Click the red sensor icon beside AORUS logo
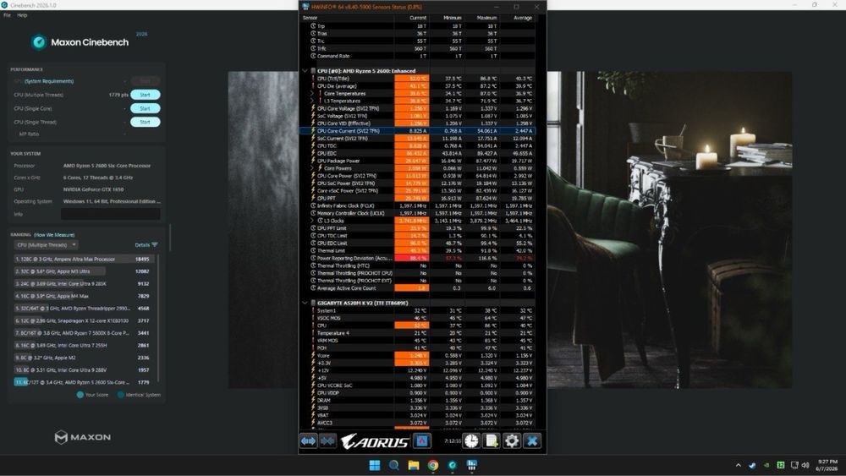Image resolution: width=846 pixels, height=476 pixels. [422, 441]
